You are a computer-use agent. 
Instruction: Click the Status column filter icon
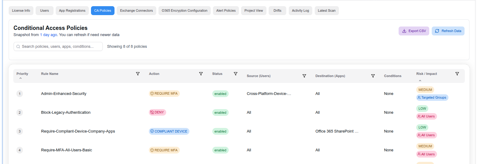click(236, 74)
